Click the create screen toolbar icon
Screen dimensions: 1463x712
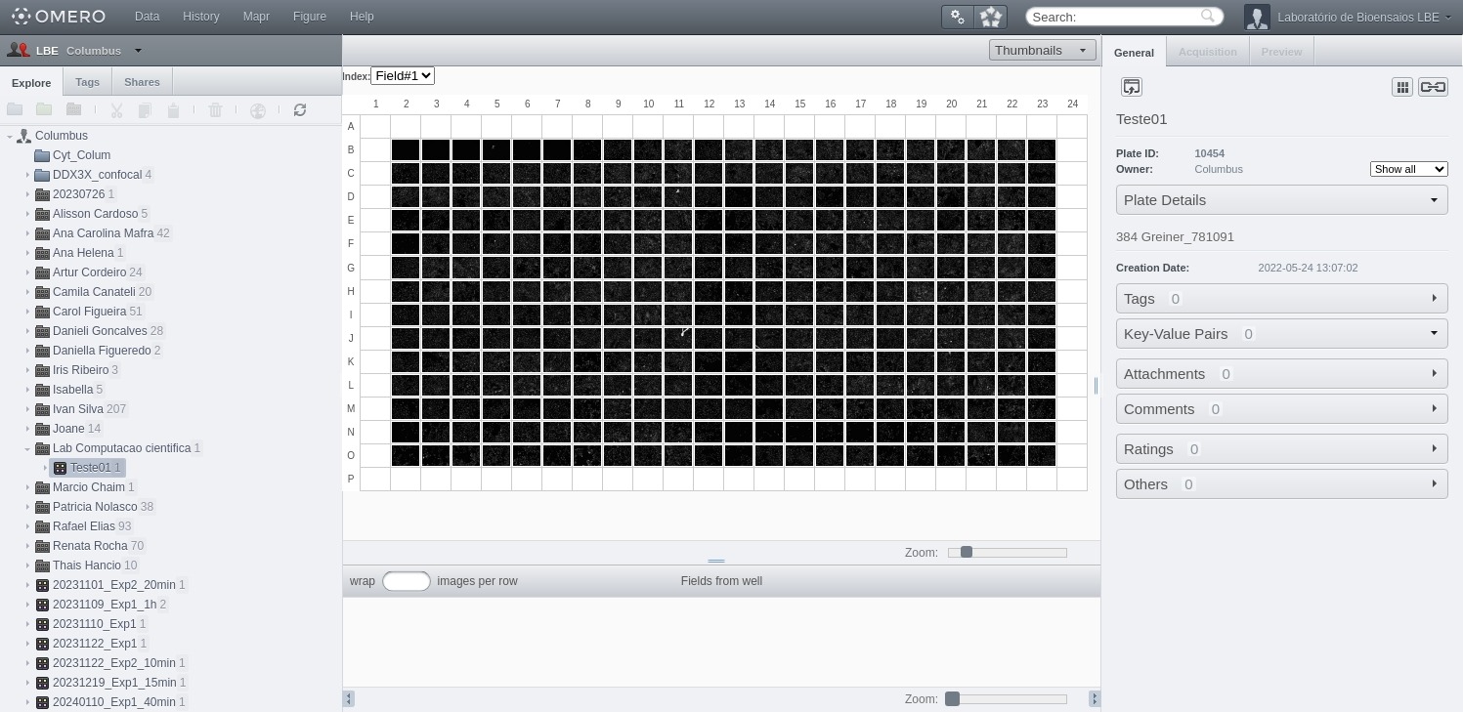click(73, 109)
